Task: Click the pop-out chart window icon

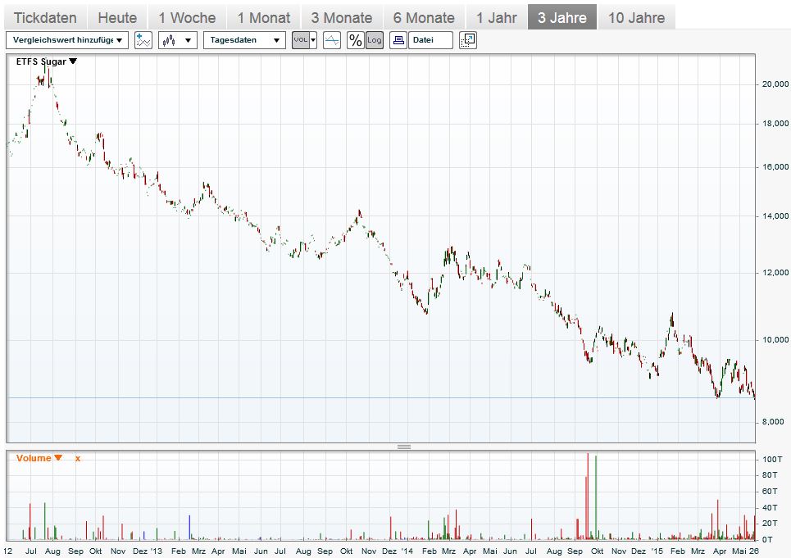Action: coord(468,40)
